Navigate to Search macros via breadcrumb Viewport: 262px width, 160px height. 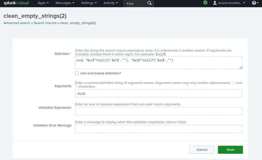[45, 23]
